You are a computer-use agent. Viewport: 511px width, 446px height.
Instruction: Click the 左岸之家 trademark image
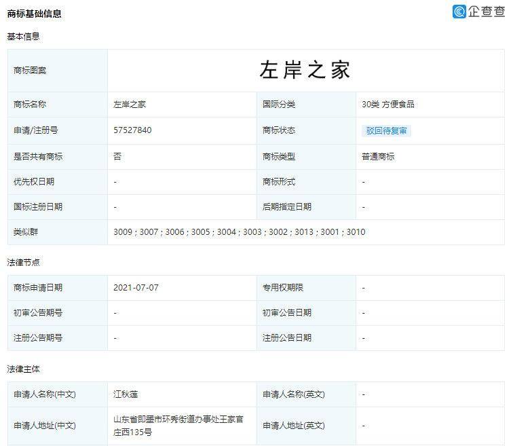tap(305, 70)
